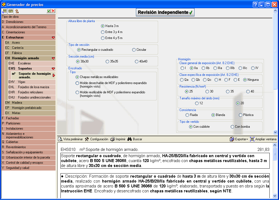Image resolution: width=279 pixels, height=200 pixels.
Task: Select 'Entre 3 y 4 m' height option
Action: [x=103, y=32]
